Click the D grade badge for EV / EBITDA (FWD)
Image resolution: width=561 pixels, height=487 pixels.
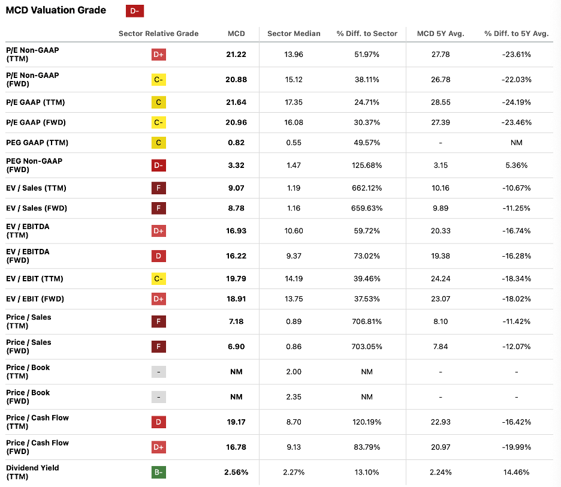(158, 256)
